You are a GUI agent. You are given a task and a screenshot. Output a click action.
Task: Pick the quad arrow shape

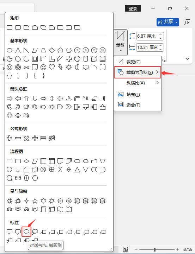coord(60,99)
